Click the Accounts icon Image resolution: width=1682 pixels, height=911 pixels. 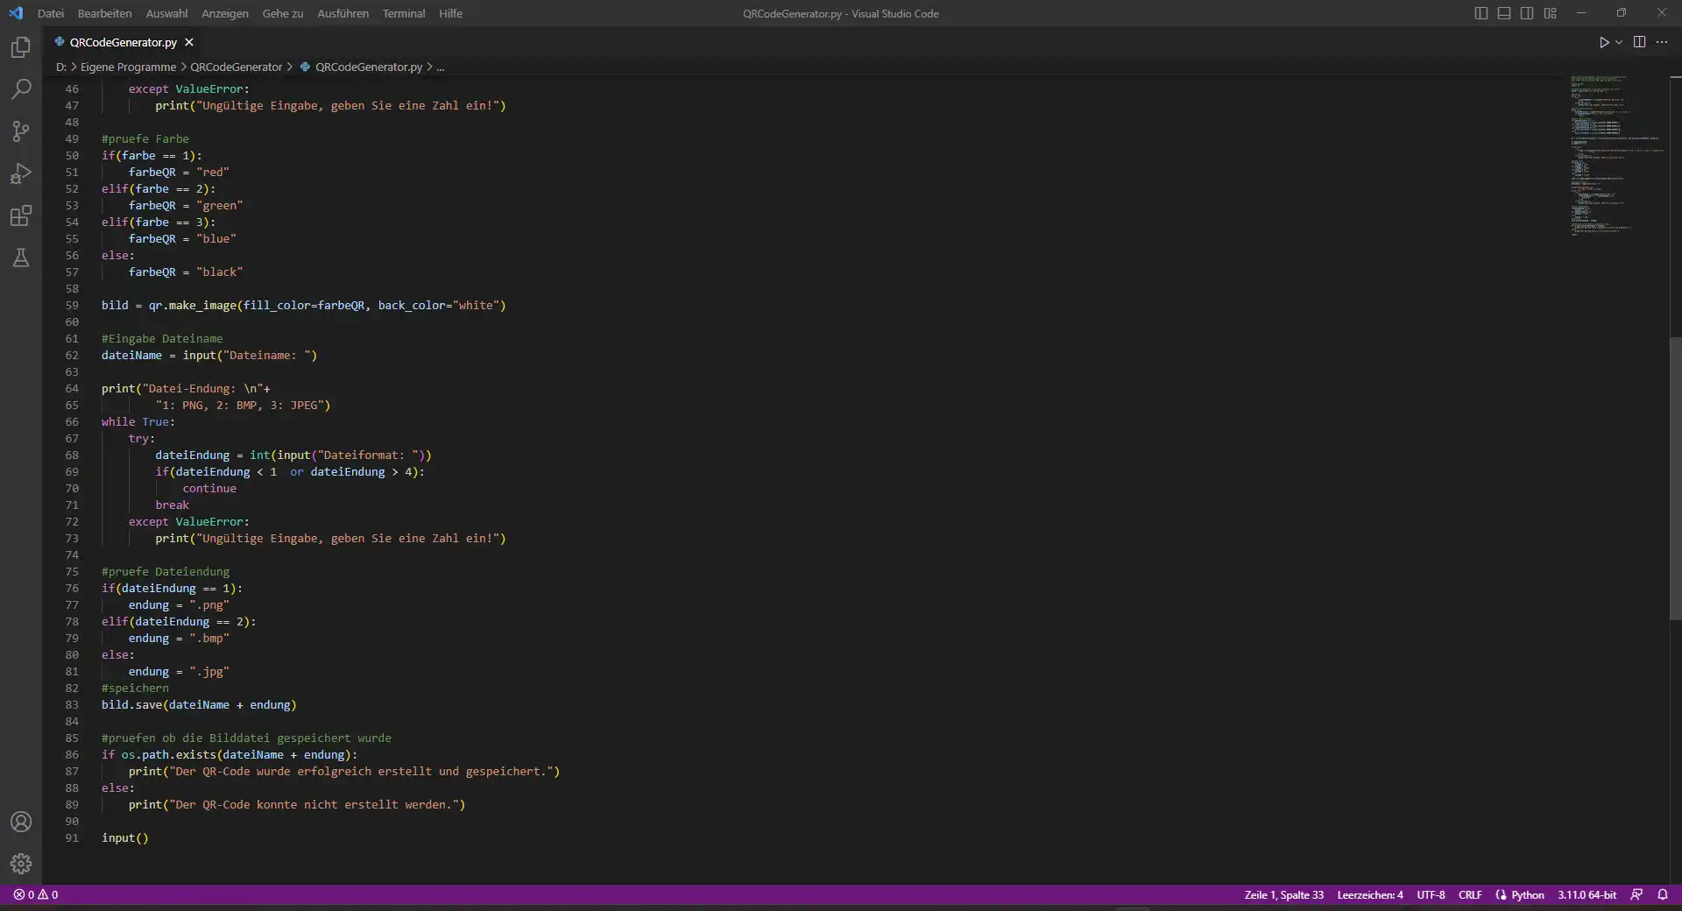point(21,822)
